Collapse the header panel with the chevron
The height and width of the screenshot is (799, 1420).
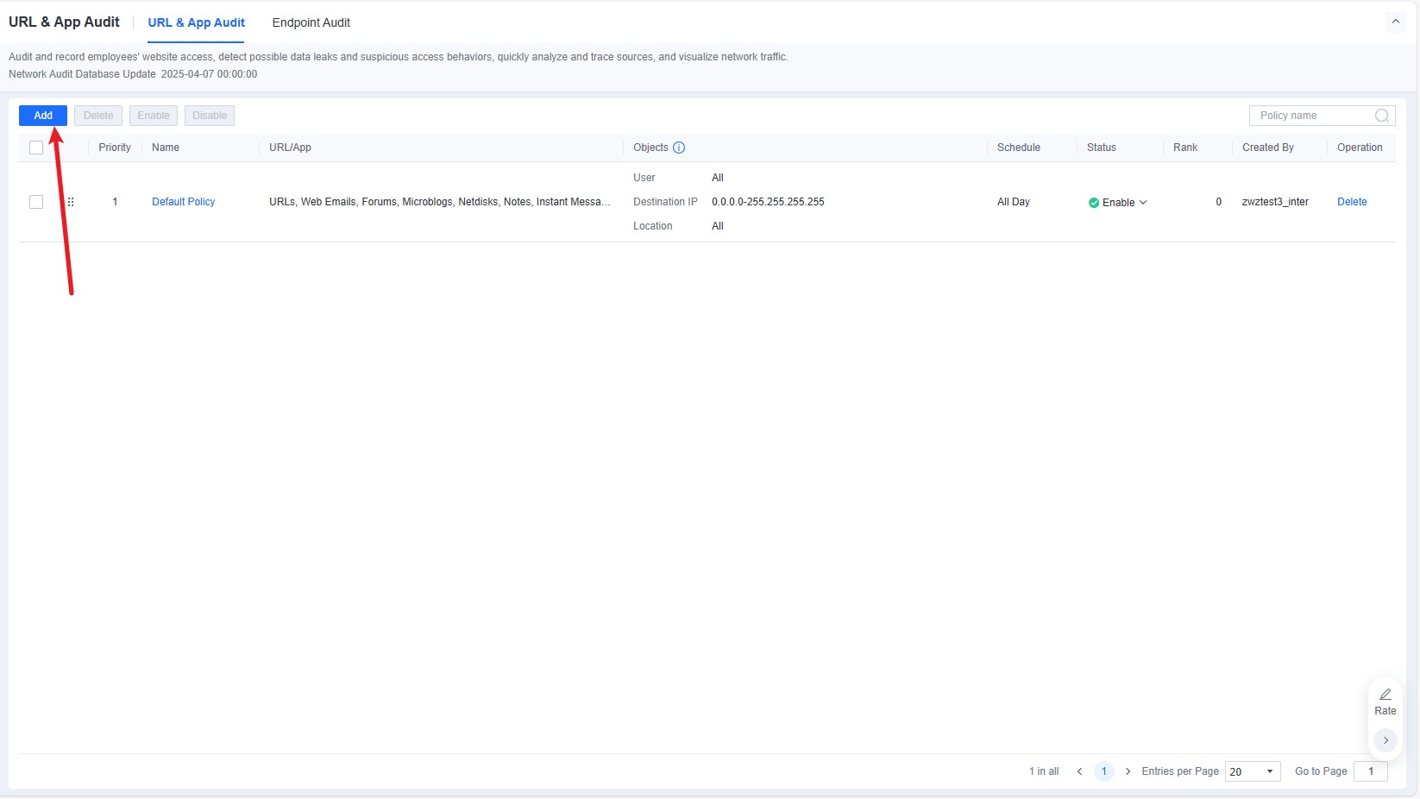pos(1396,22)
